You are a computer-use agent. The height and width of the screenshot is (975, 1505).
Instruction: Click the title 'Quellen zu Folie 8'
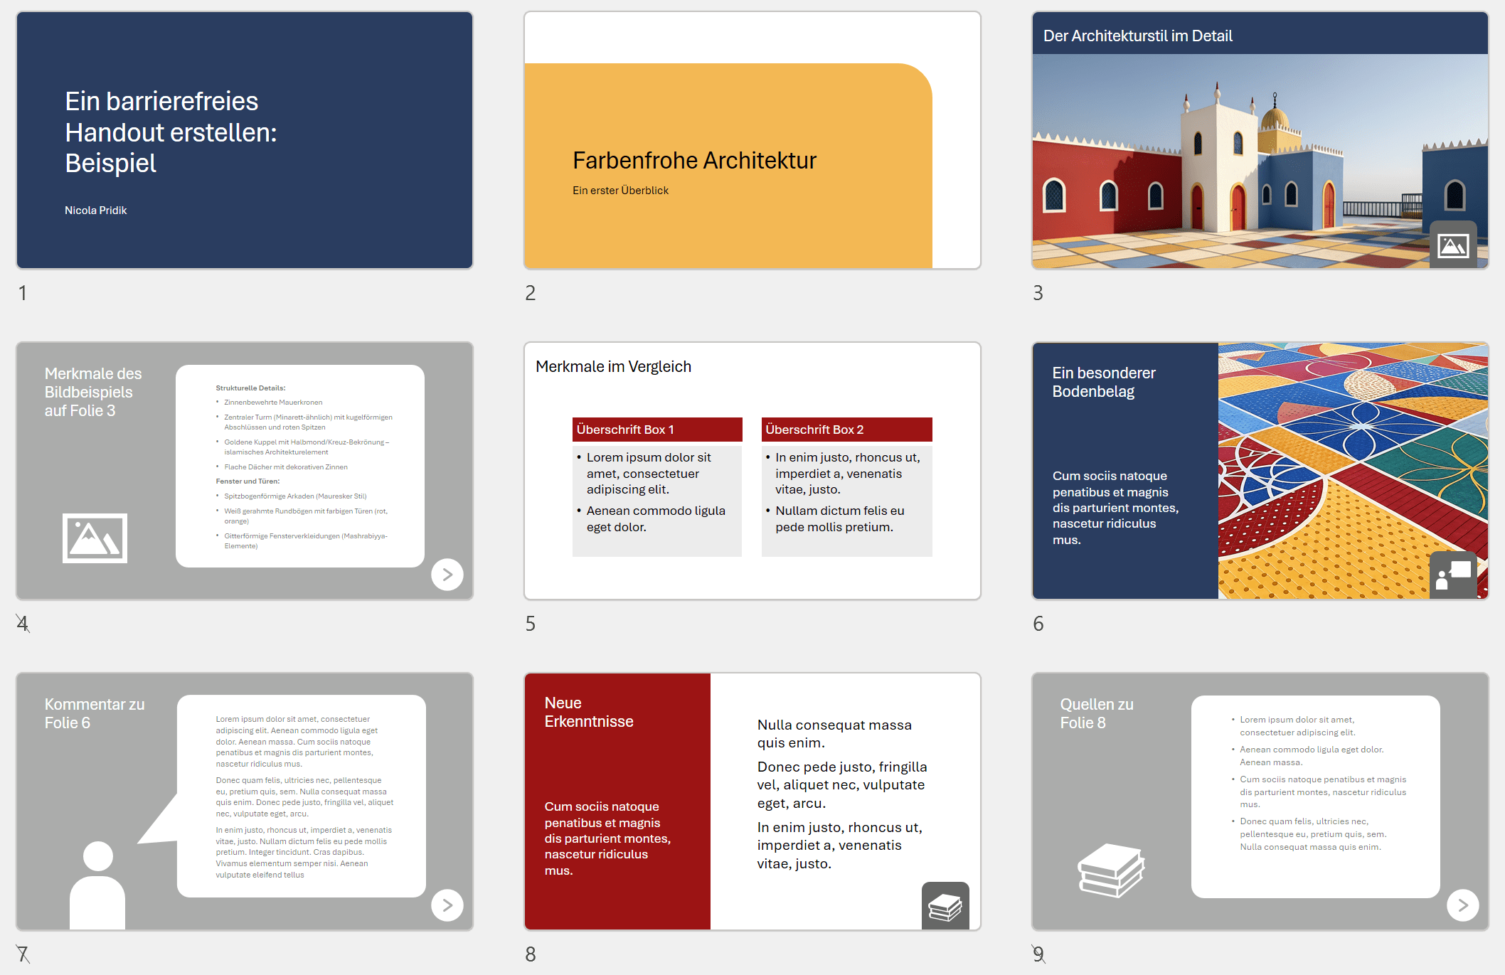pos(1097,713)
